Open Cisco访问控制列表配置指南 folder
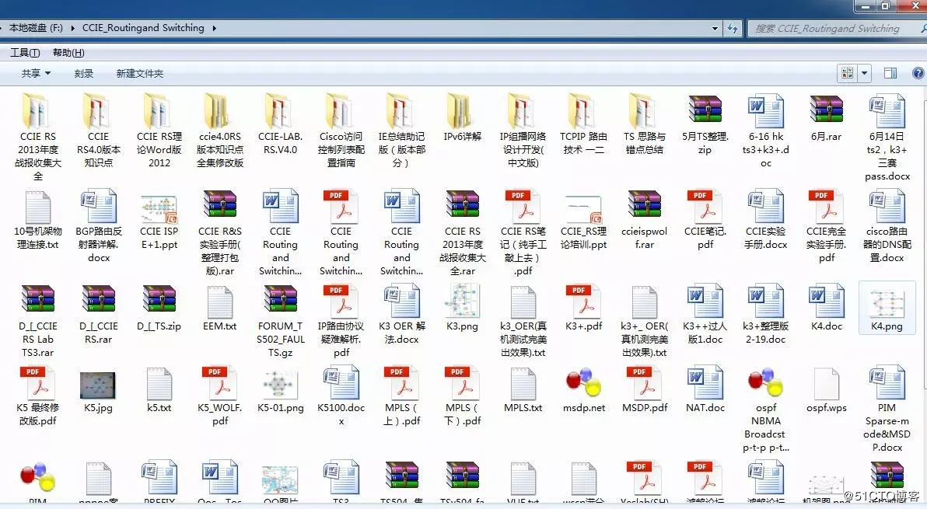Screen dimensions: 927x509 [x=341, y=131]
